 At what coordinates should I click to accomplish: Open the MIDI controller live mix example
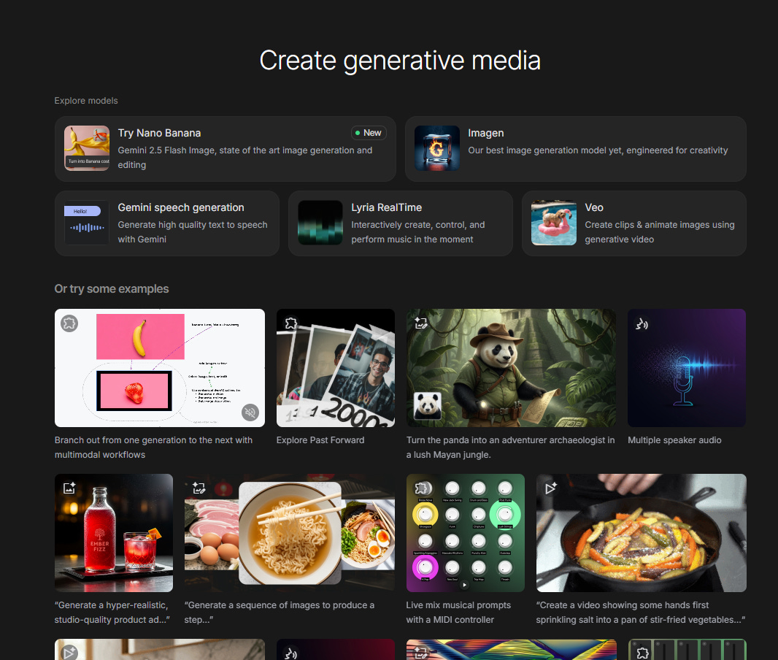pyautogui.click(x=466, y=533)
